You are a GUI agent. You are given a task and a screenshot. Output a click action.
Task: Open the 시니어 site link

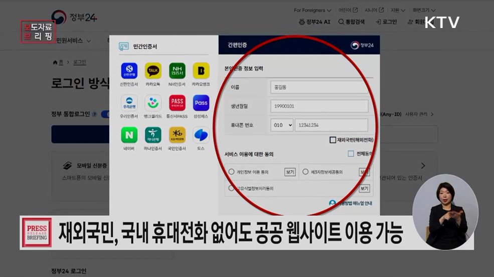pos(374,10)
